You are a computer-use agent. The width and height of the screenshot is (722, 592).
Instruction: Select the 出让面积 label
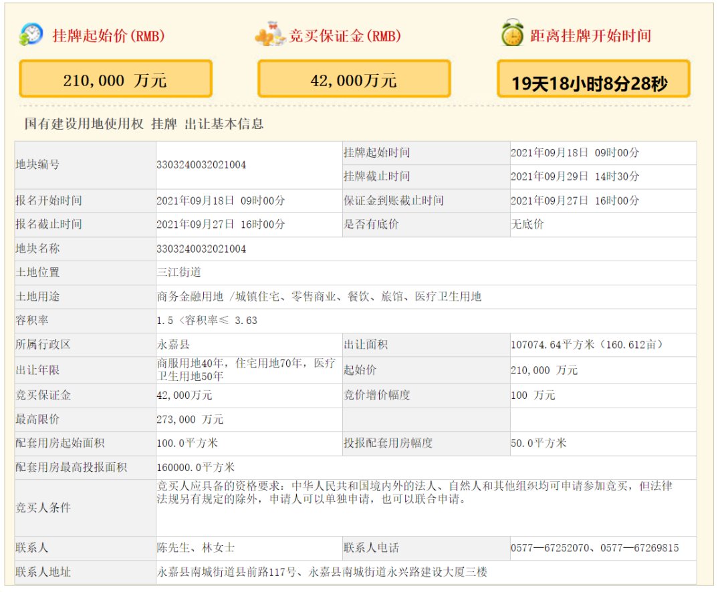366,344
